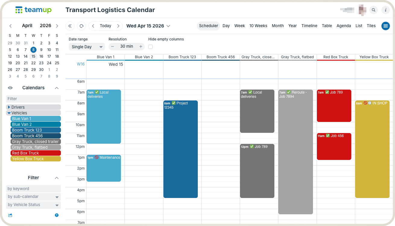Switch to the Agenda view

343,26
